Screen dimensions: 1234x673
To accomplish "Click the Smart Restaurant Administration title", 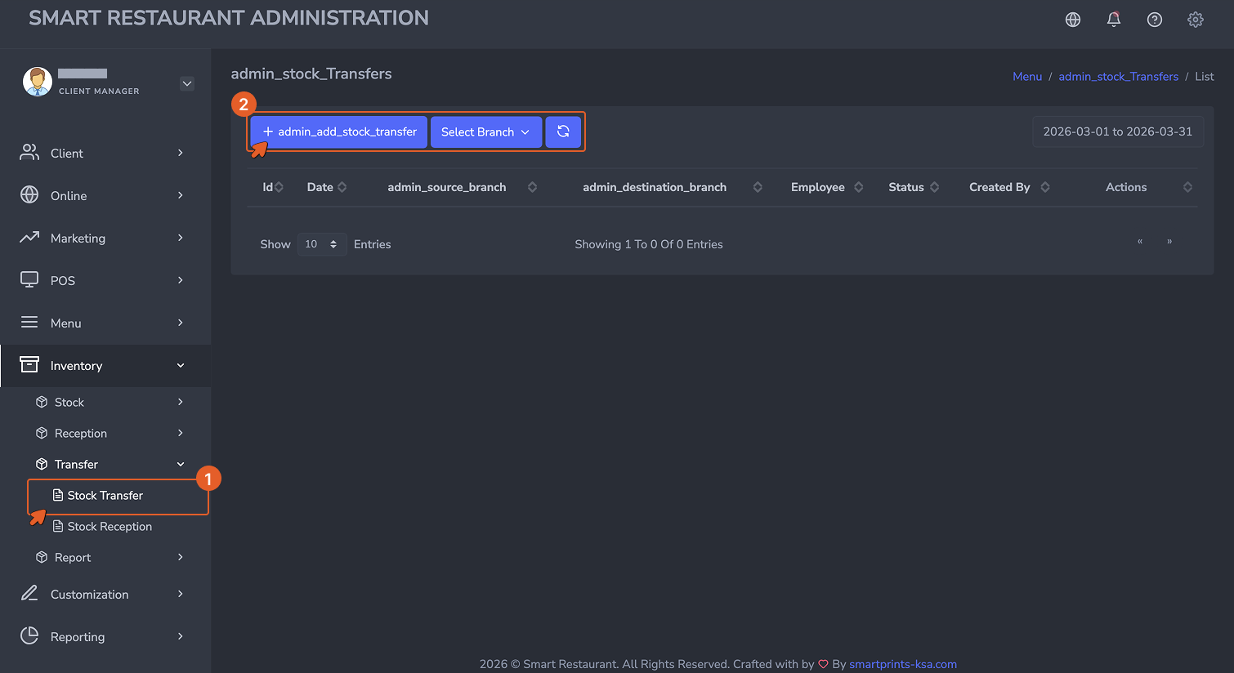I will point(229,18).
